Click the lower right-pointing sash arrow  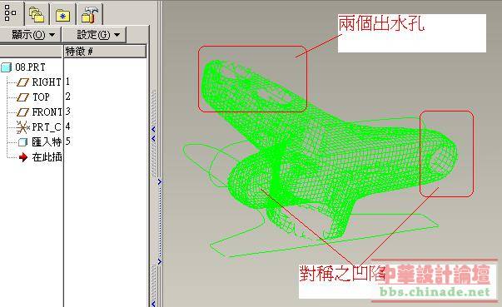[160, 262]
